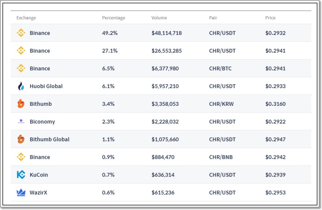The height and width of the screenshot is (210, 322).
Task: Click the $636,314 volume value
Action: [x=163, y=175]
